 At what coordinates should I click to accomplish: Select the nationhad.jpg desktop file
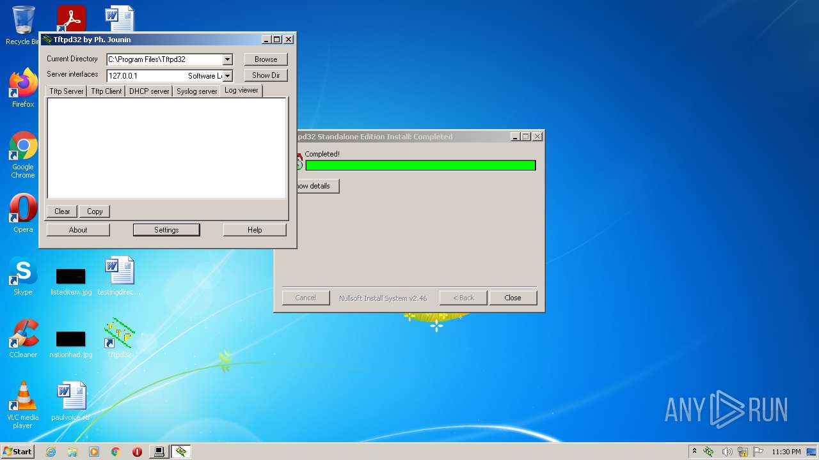(x=71, y=344)
